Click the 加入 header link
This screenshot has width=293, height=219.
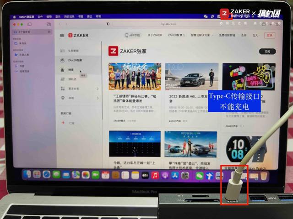pos(255,35)
